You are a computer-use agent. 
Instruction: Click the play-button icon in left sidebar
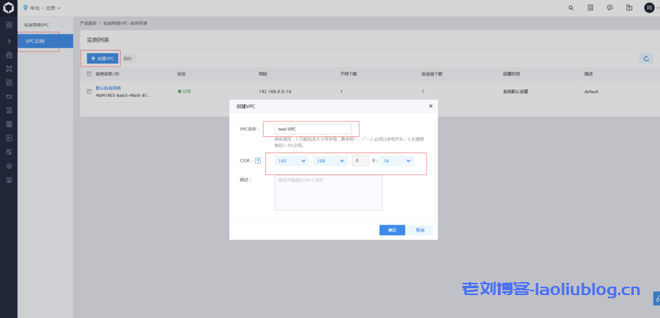click(9, 138)
